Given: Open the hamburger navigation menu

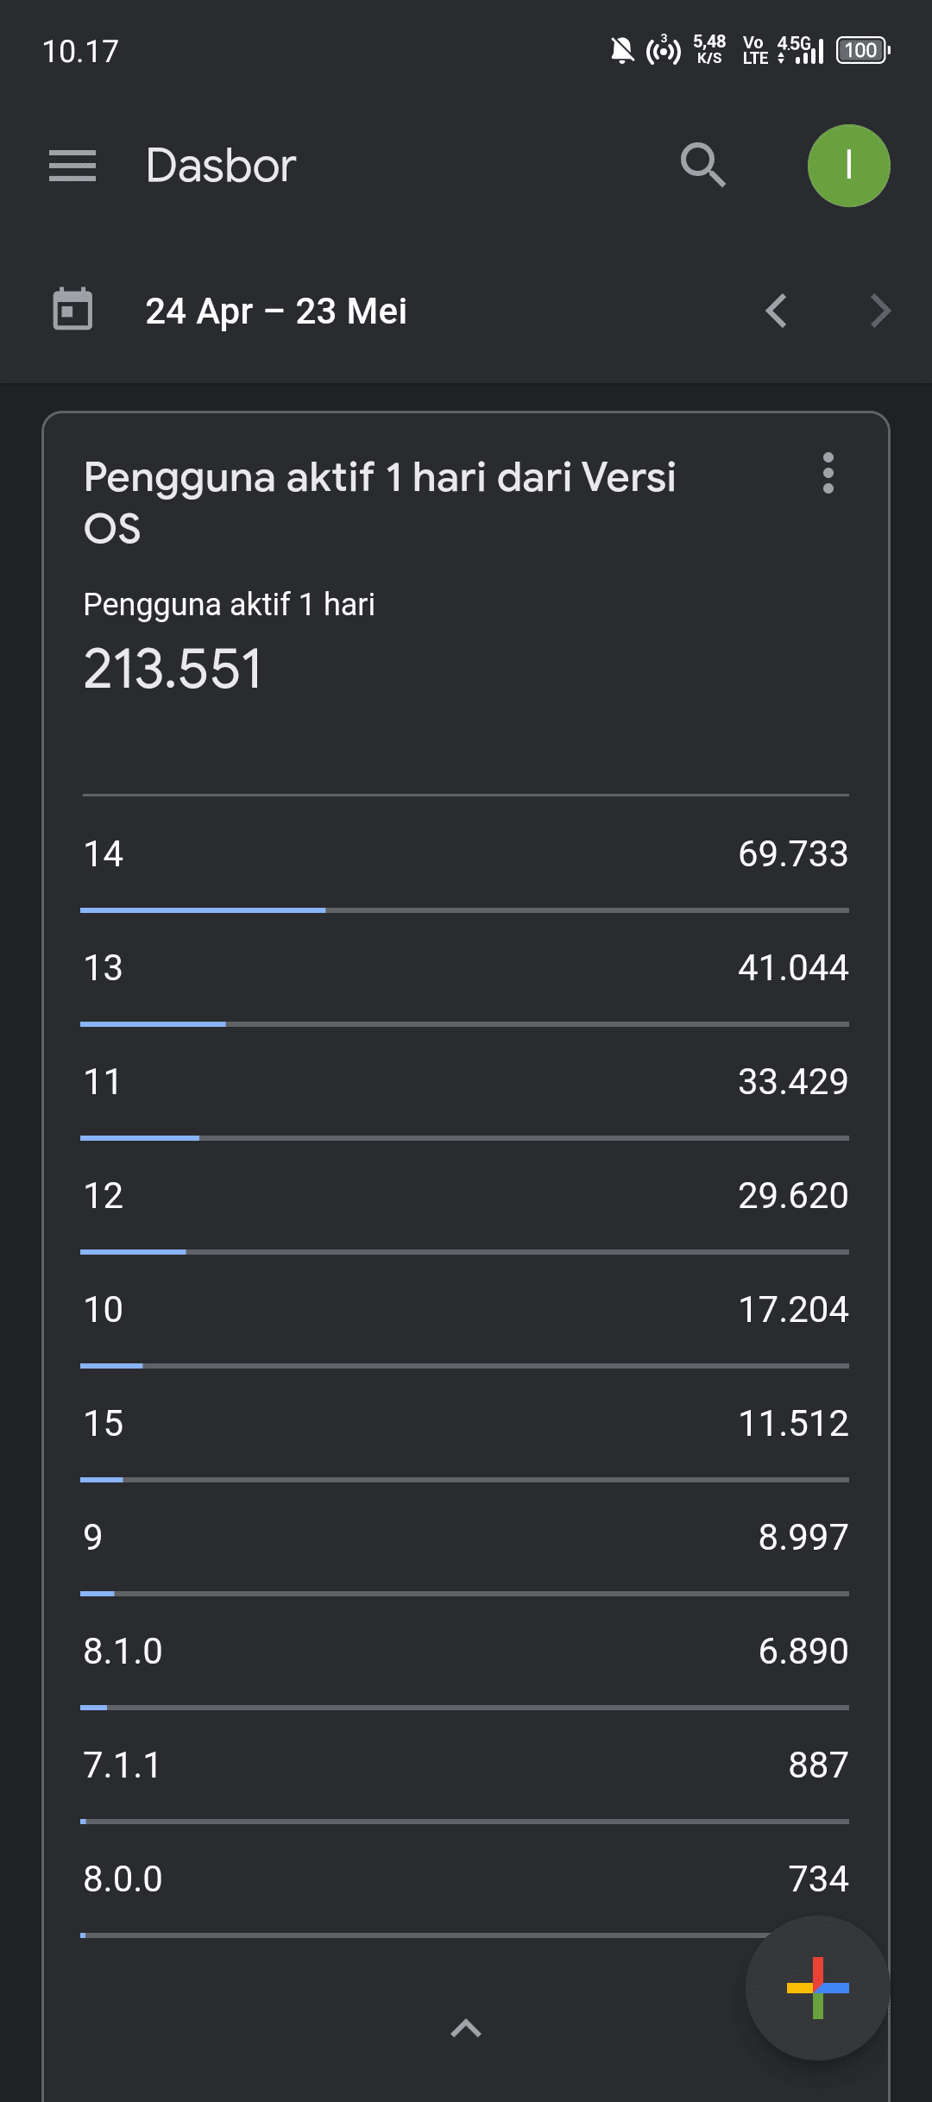Looking at the screenshot, I should [72, 166].
